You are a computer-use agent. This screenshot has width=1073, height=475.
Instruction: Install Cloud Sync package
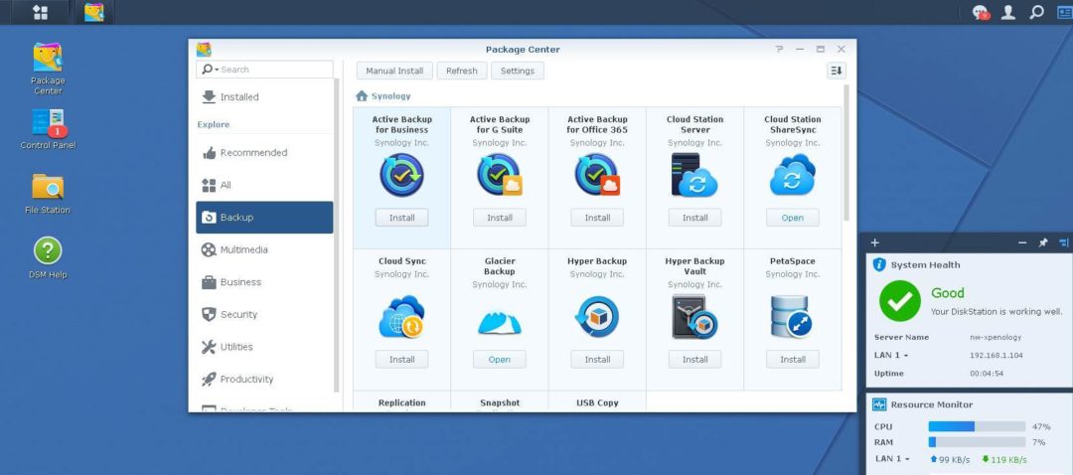(x=401, y=360)
